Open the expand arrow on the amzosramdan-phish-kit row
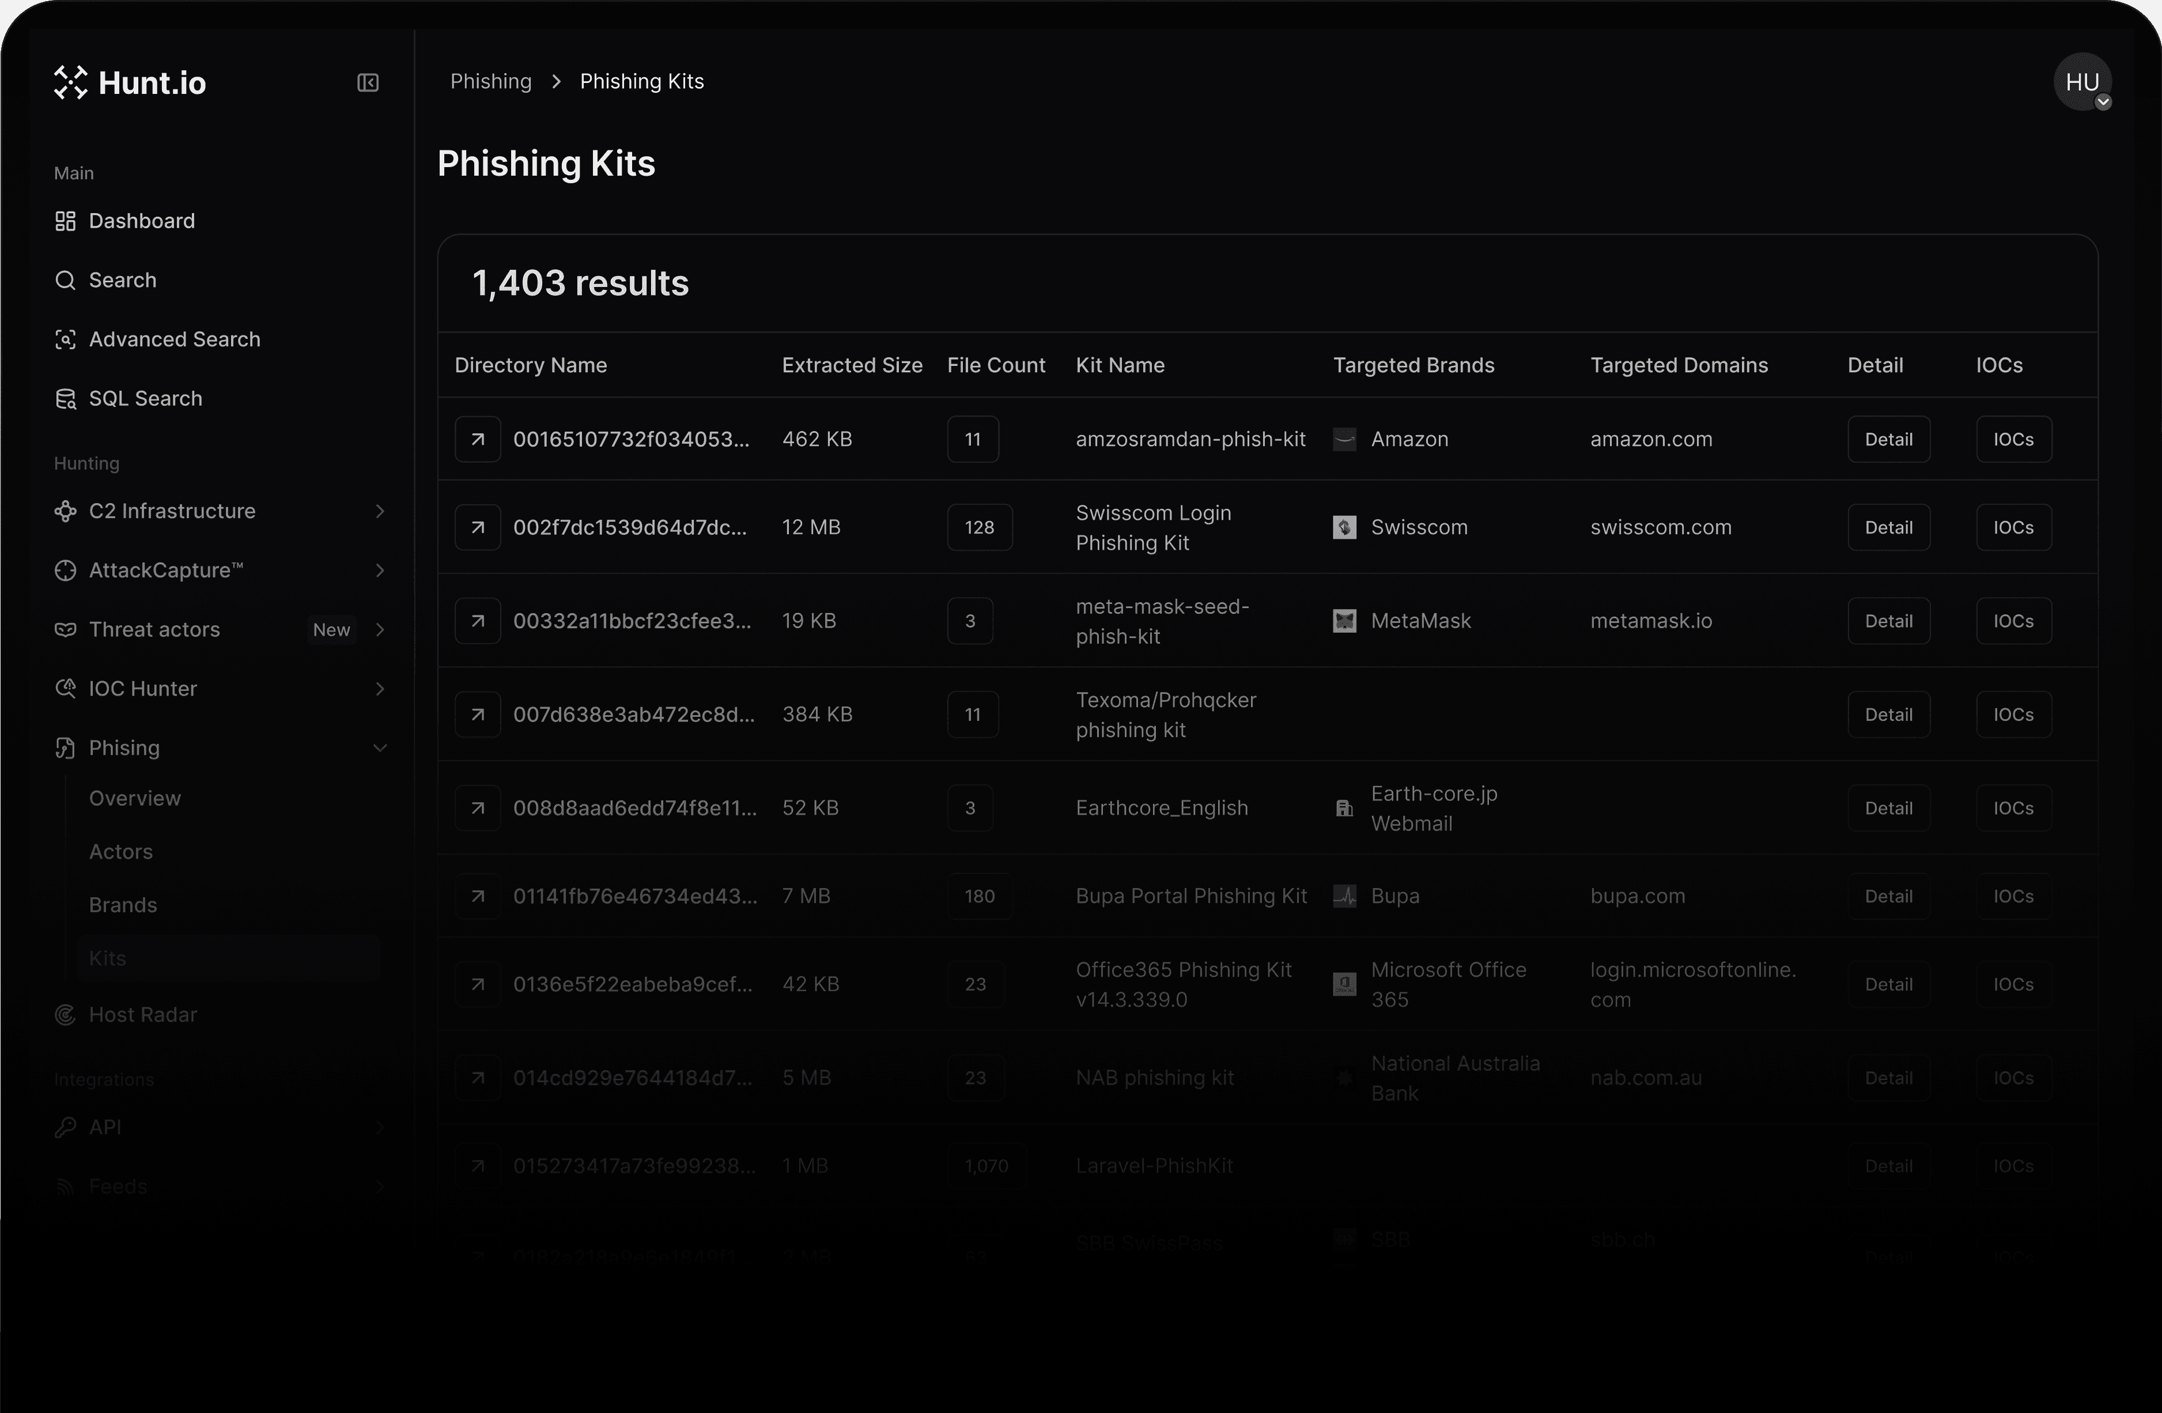The image size is (2162, 1413). pyautogui.click(x=478, y=439)
